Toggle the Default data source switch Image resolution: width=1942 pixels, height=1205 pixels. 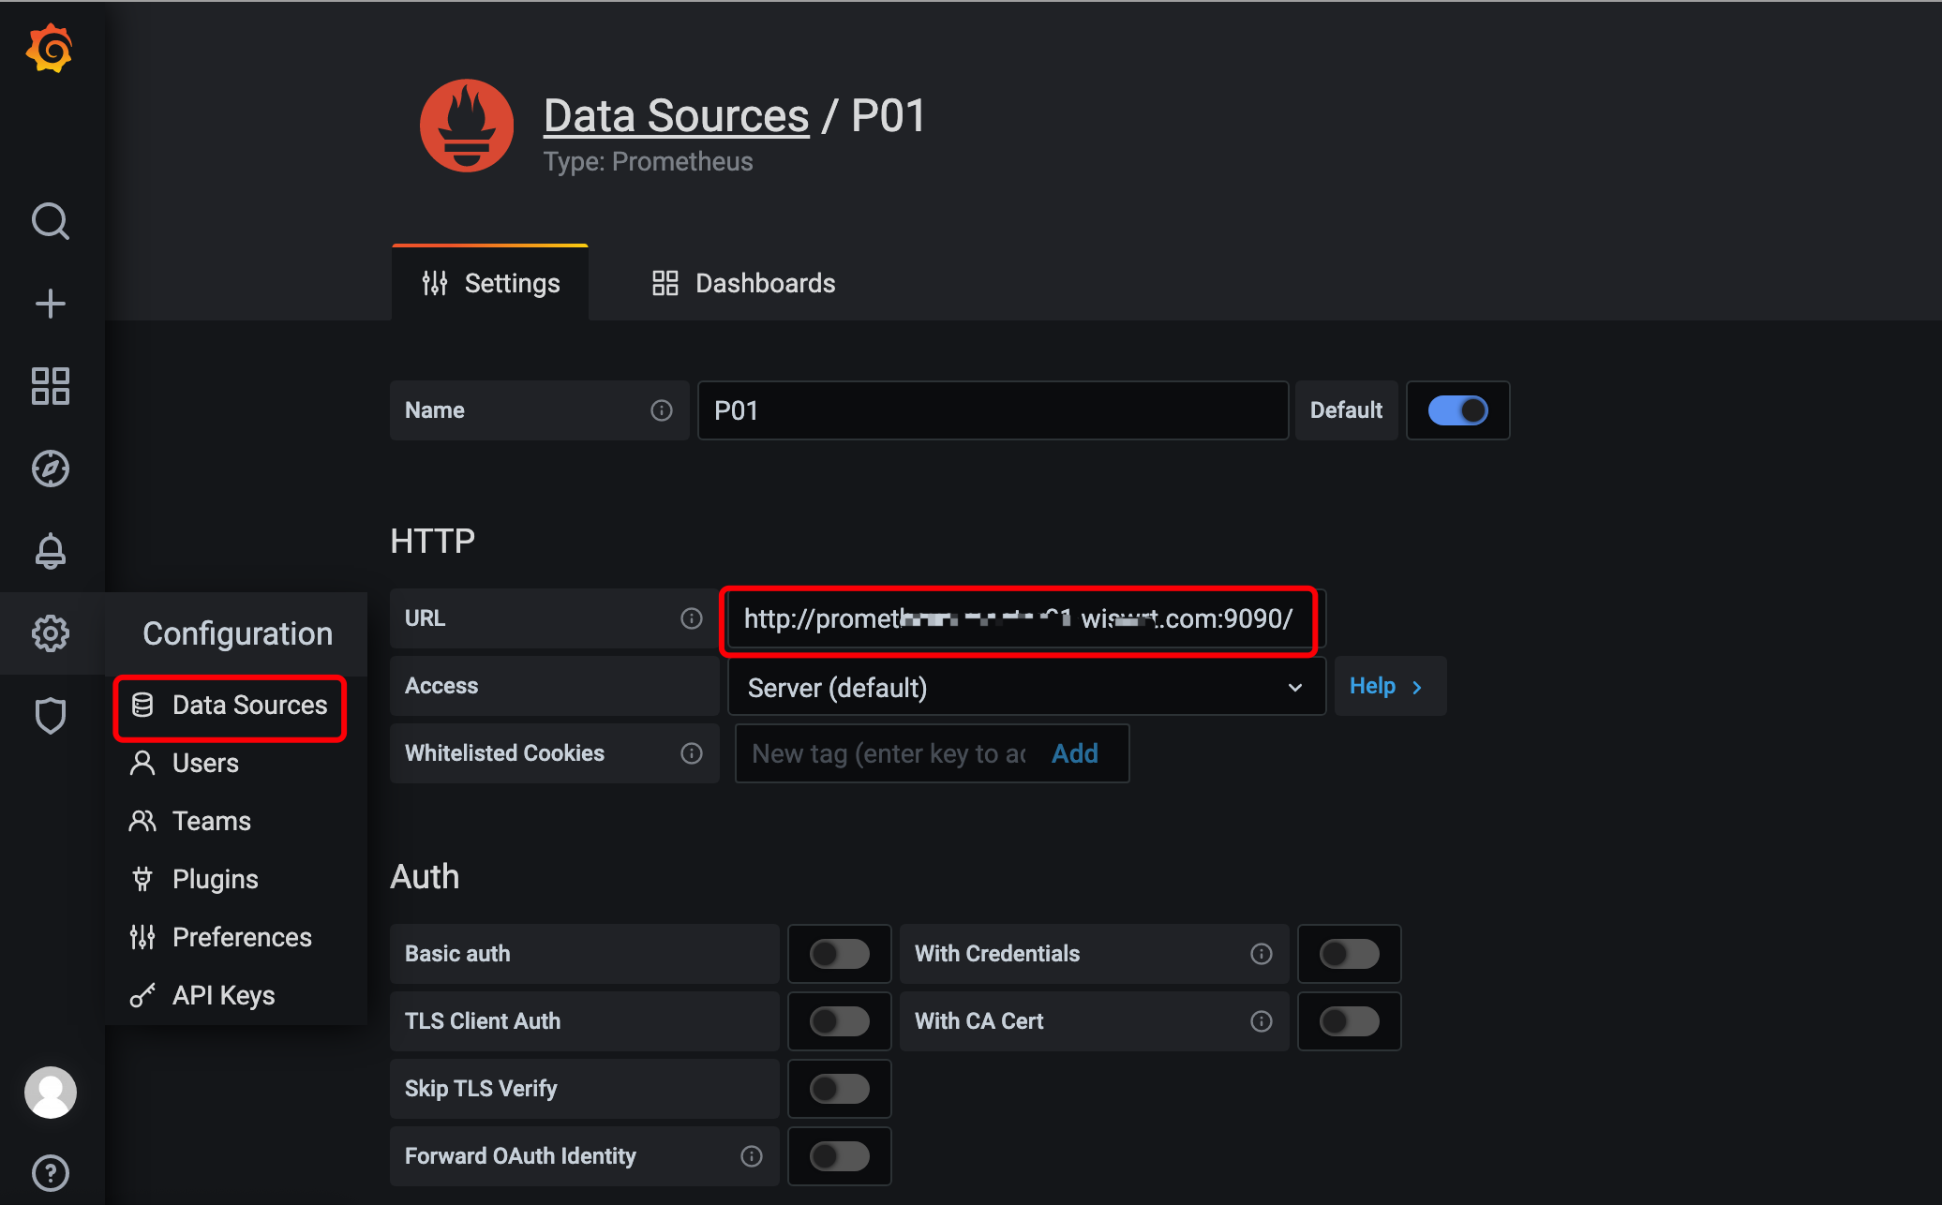tap(1457, 410)
